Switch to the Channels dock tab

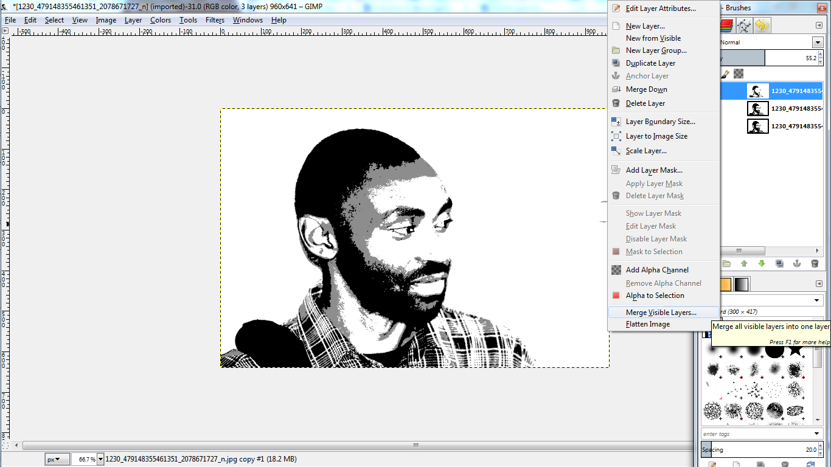coord(726,26)
